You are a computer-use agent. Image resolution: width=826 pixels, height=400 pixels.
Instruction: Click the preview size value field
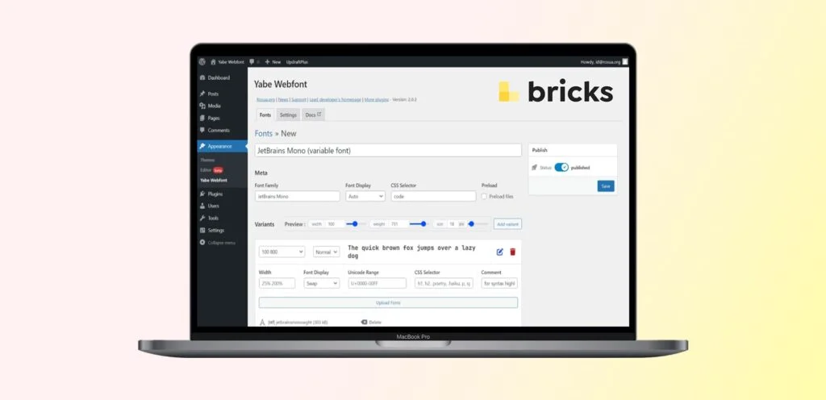pos(452,224)
